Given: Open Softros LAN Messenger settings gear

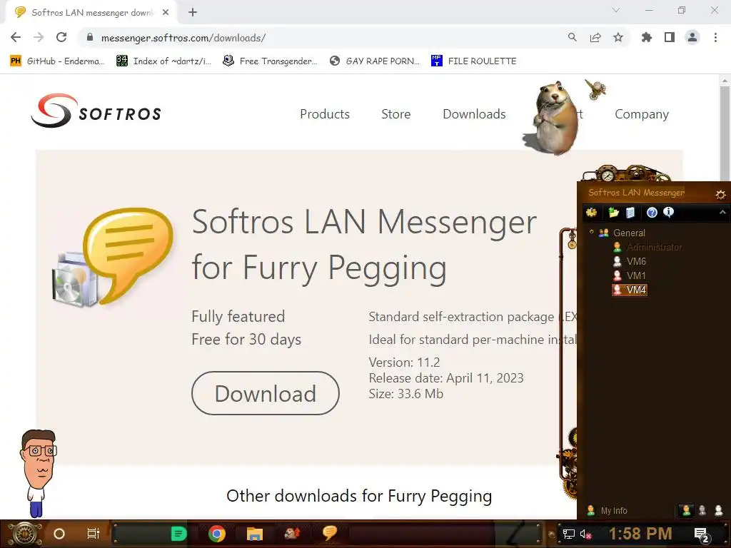Looking at the screenshot, I should coord(720,194).
